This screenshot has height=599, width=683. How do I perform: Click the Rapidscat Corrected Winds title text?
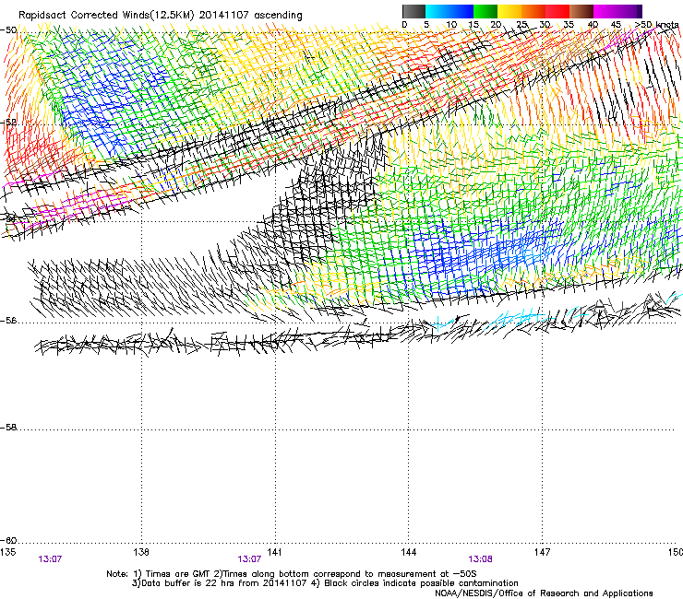coord(161,15)
